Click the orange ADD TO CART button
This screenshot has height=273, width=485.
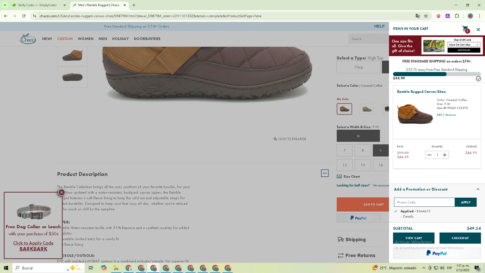[363, 204]
